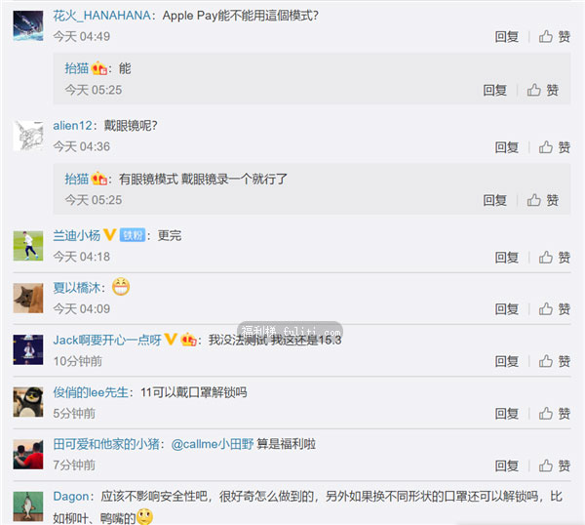Like 夏以橘沐's emoji comment
Viewport: 585px width, 525px height.
pyautogui.click(x=554, y=309)
